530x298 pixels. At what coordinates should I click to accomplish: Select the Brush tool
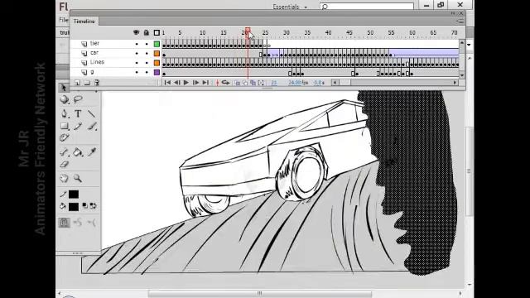point(92,127)
